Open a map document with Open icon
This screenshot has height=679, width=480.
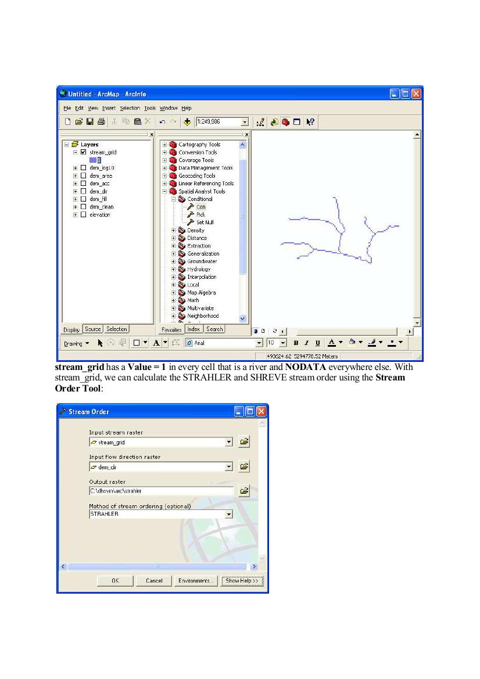pyautogui.click(x=79, y=121)
